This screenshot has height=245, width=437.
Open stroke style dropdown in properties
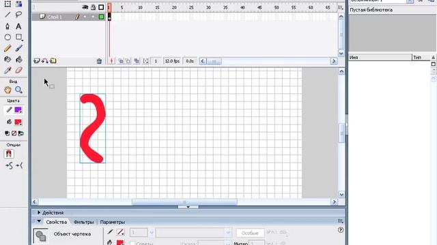(228, 233)
